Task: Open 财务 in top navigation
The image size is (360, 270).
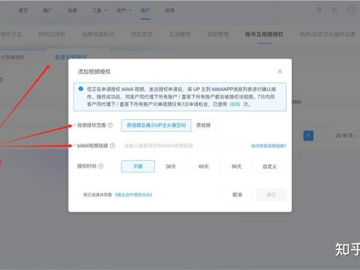Action: click(x=170, y=10)
